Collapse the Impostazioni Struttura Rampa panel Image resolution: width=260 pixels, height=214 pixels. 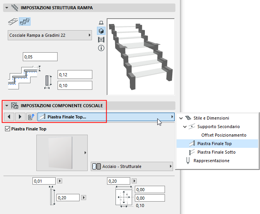pyautogui.click(x=7, y=8)
